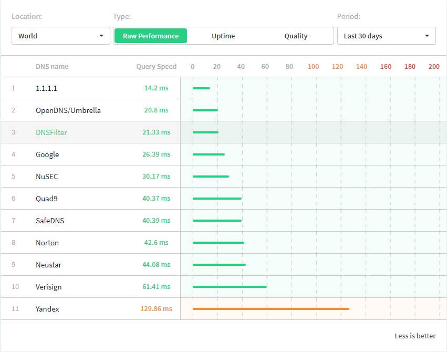Image resolution: width=447 pixels, height=352 pixels.
Task: Click the Norton DNS entry
Action: coord(47,243)
